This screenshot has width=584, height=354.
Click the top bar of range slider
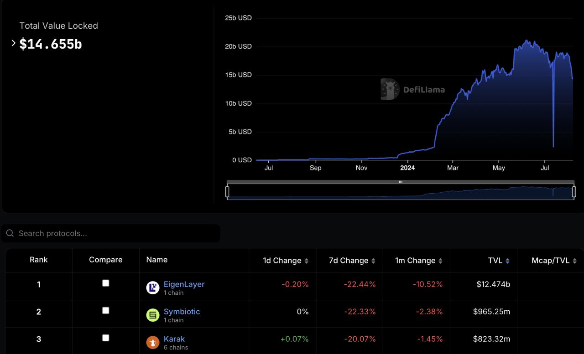click(x=401, y=182)
